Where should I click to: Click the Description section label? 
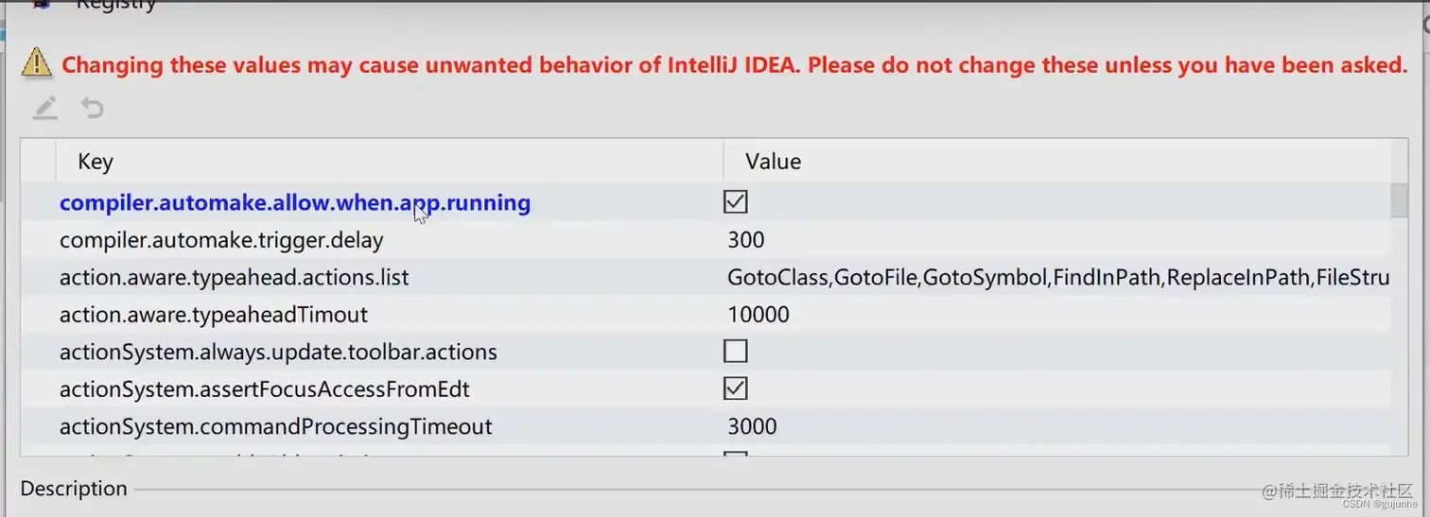point(74,489)
